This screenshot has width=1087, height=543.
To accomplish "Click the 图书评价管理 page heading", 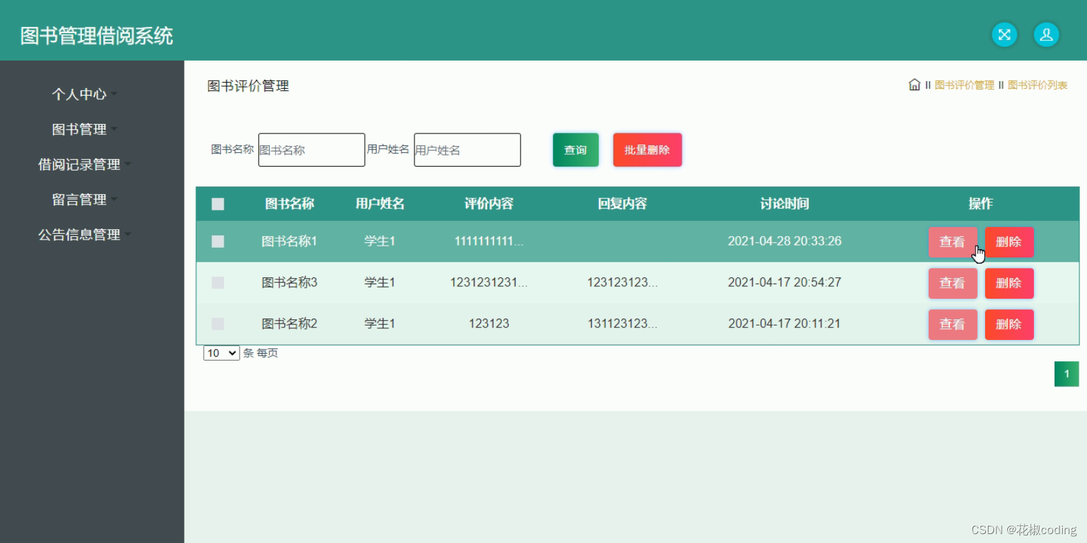I will coord(248,86).
